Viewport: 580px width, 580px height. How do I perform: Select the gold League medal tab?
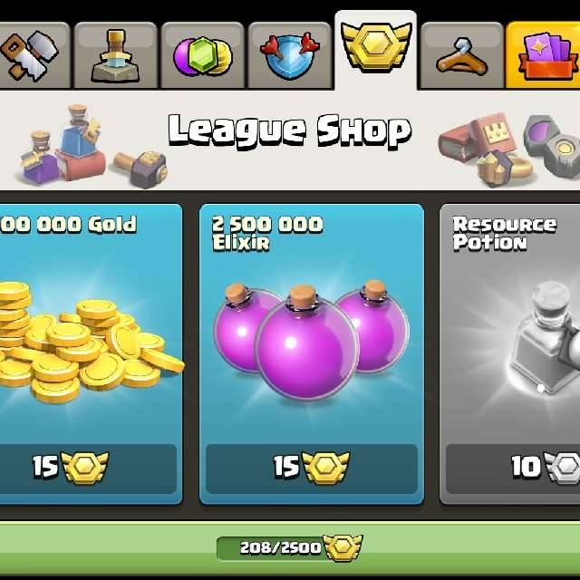click(376, 50)
